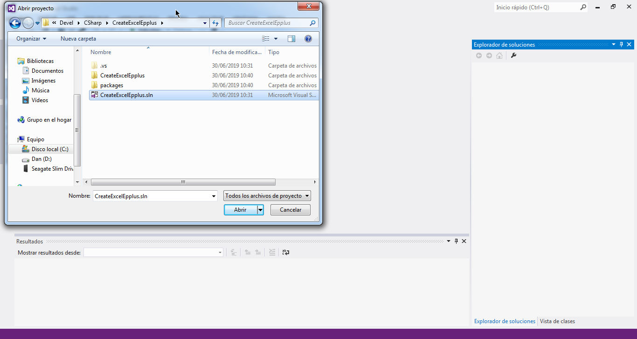Expand the Abrir button split arrow

[x=261, y=210]
